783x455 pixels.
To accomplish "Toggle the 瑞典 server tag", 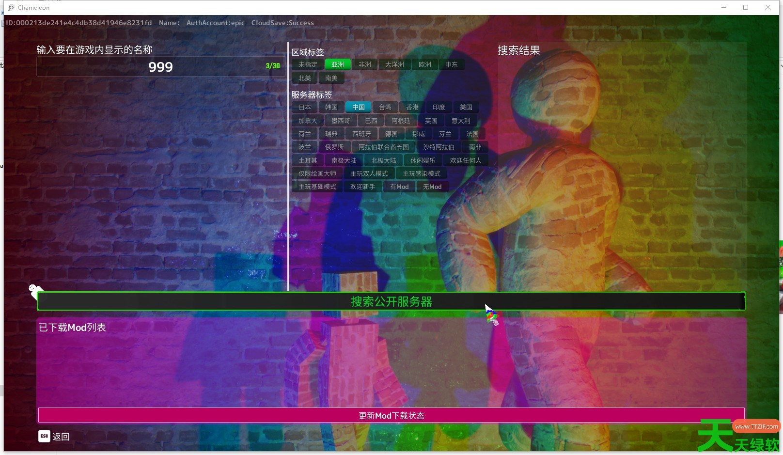I will [x=331, y=134].
